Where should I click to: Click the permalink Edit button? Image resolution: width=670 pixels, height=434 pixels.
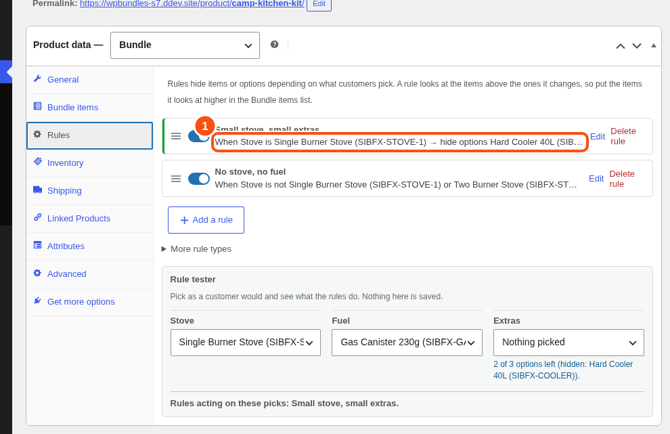(x=319, y=4)
